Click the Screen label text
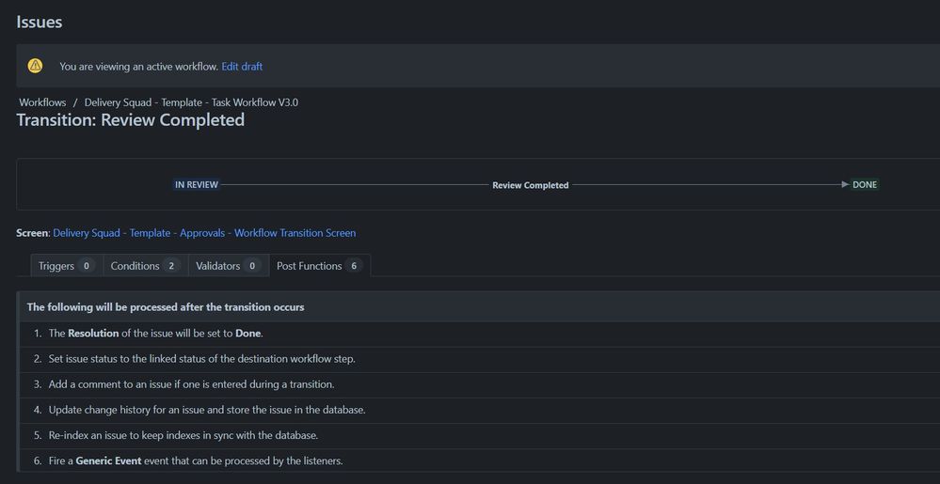 tap(32, 233)
